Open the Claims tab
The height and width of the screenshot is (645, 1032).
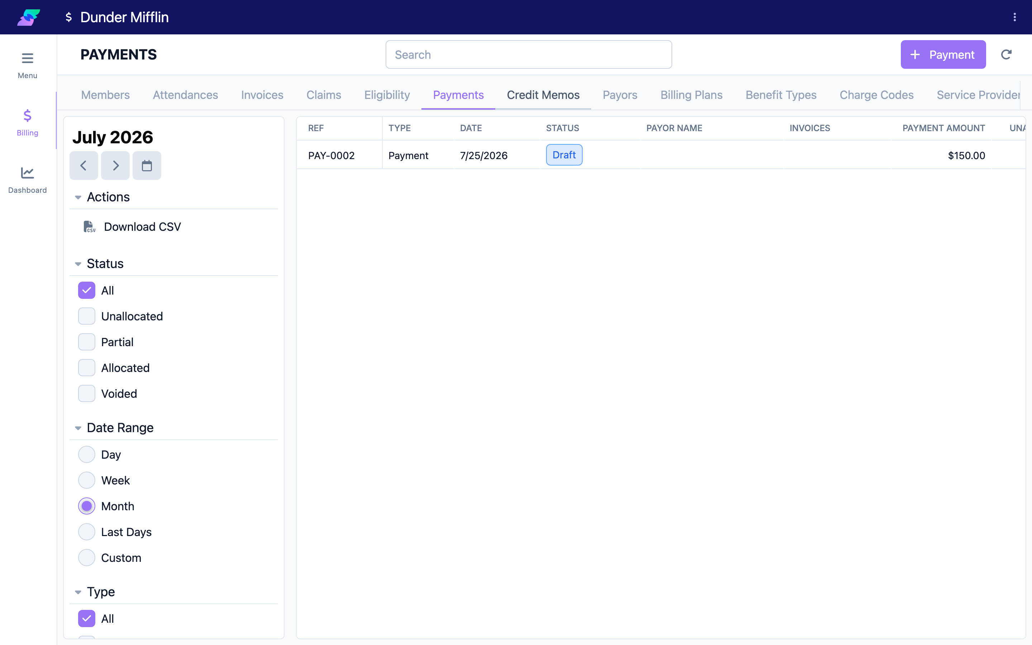(324, 95)
